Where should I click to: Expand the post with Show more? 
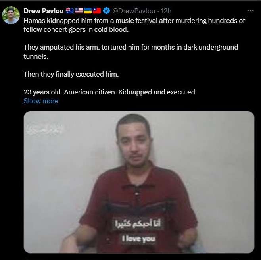[x=41, y=101]
